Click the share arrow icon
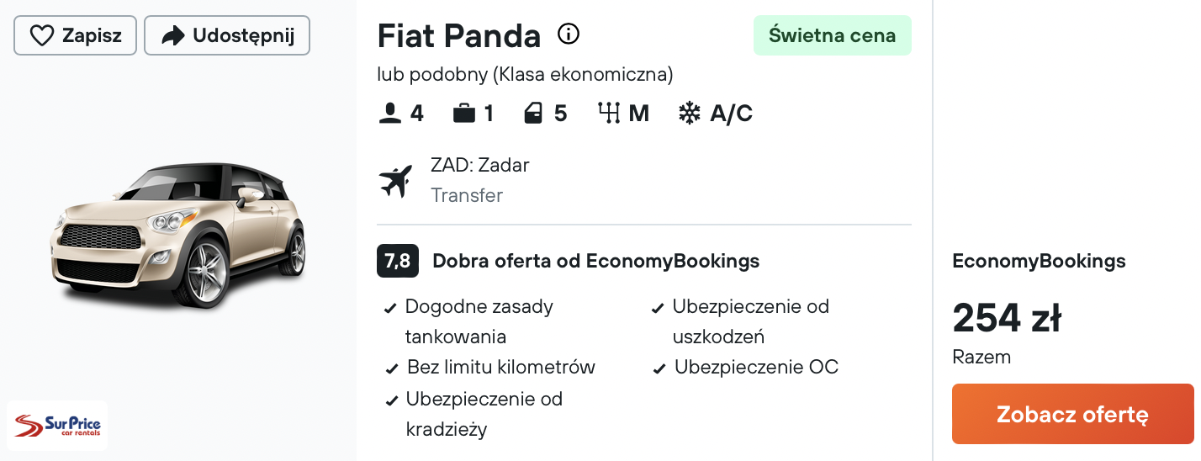Screen dimensions: 1201x461 click(172, 35)
